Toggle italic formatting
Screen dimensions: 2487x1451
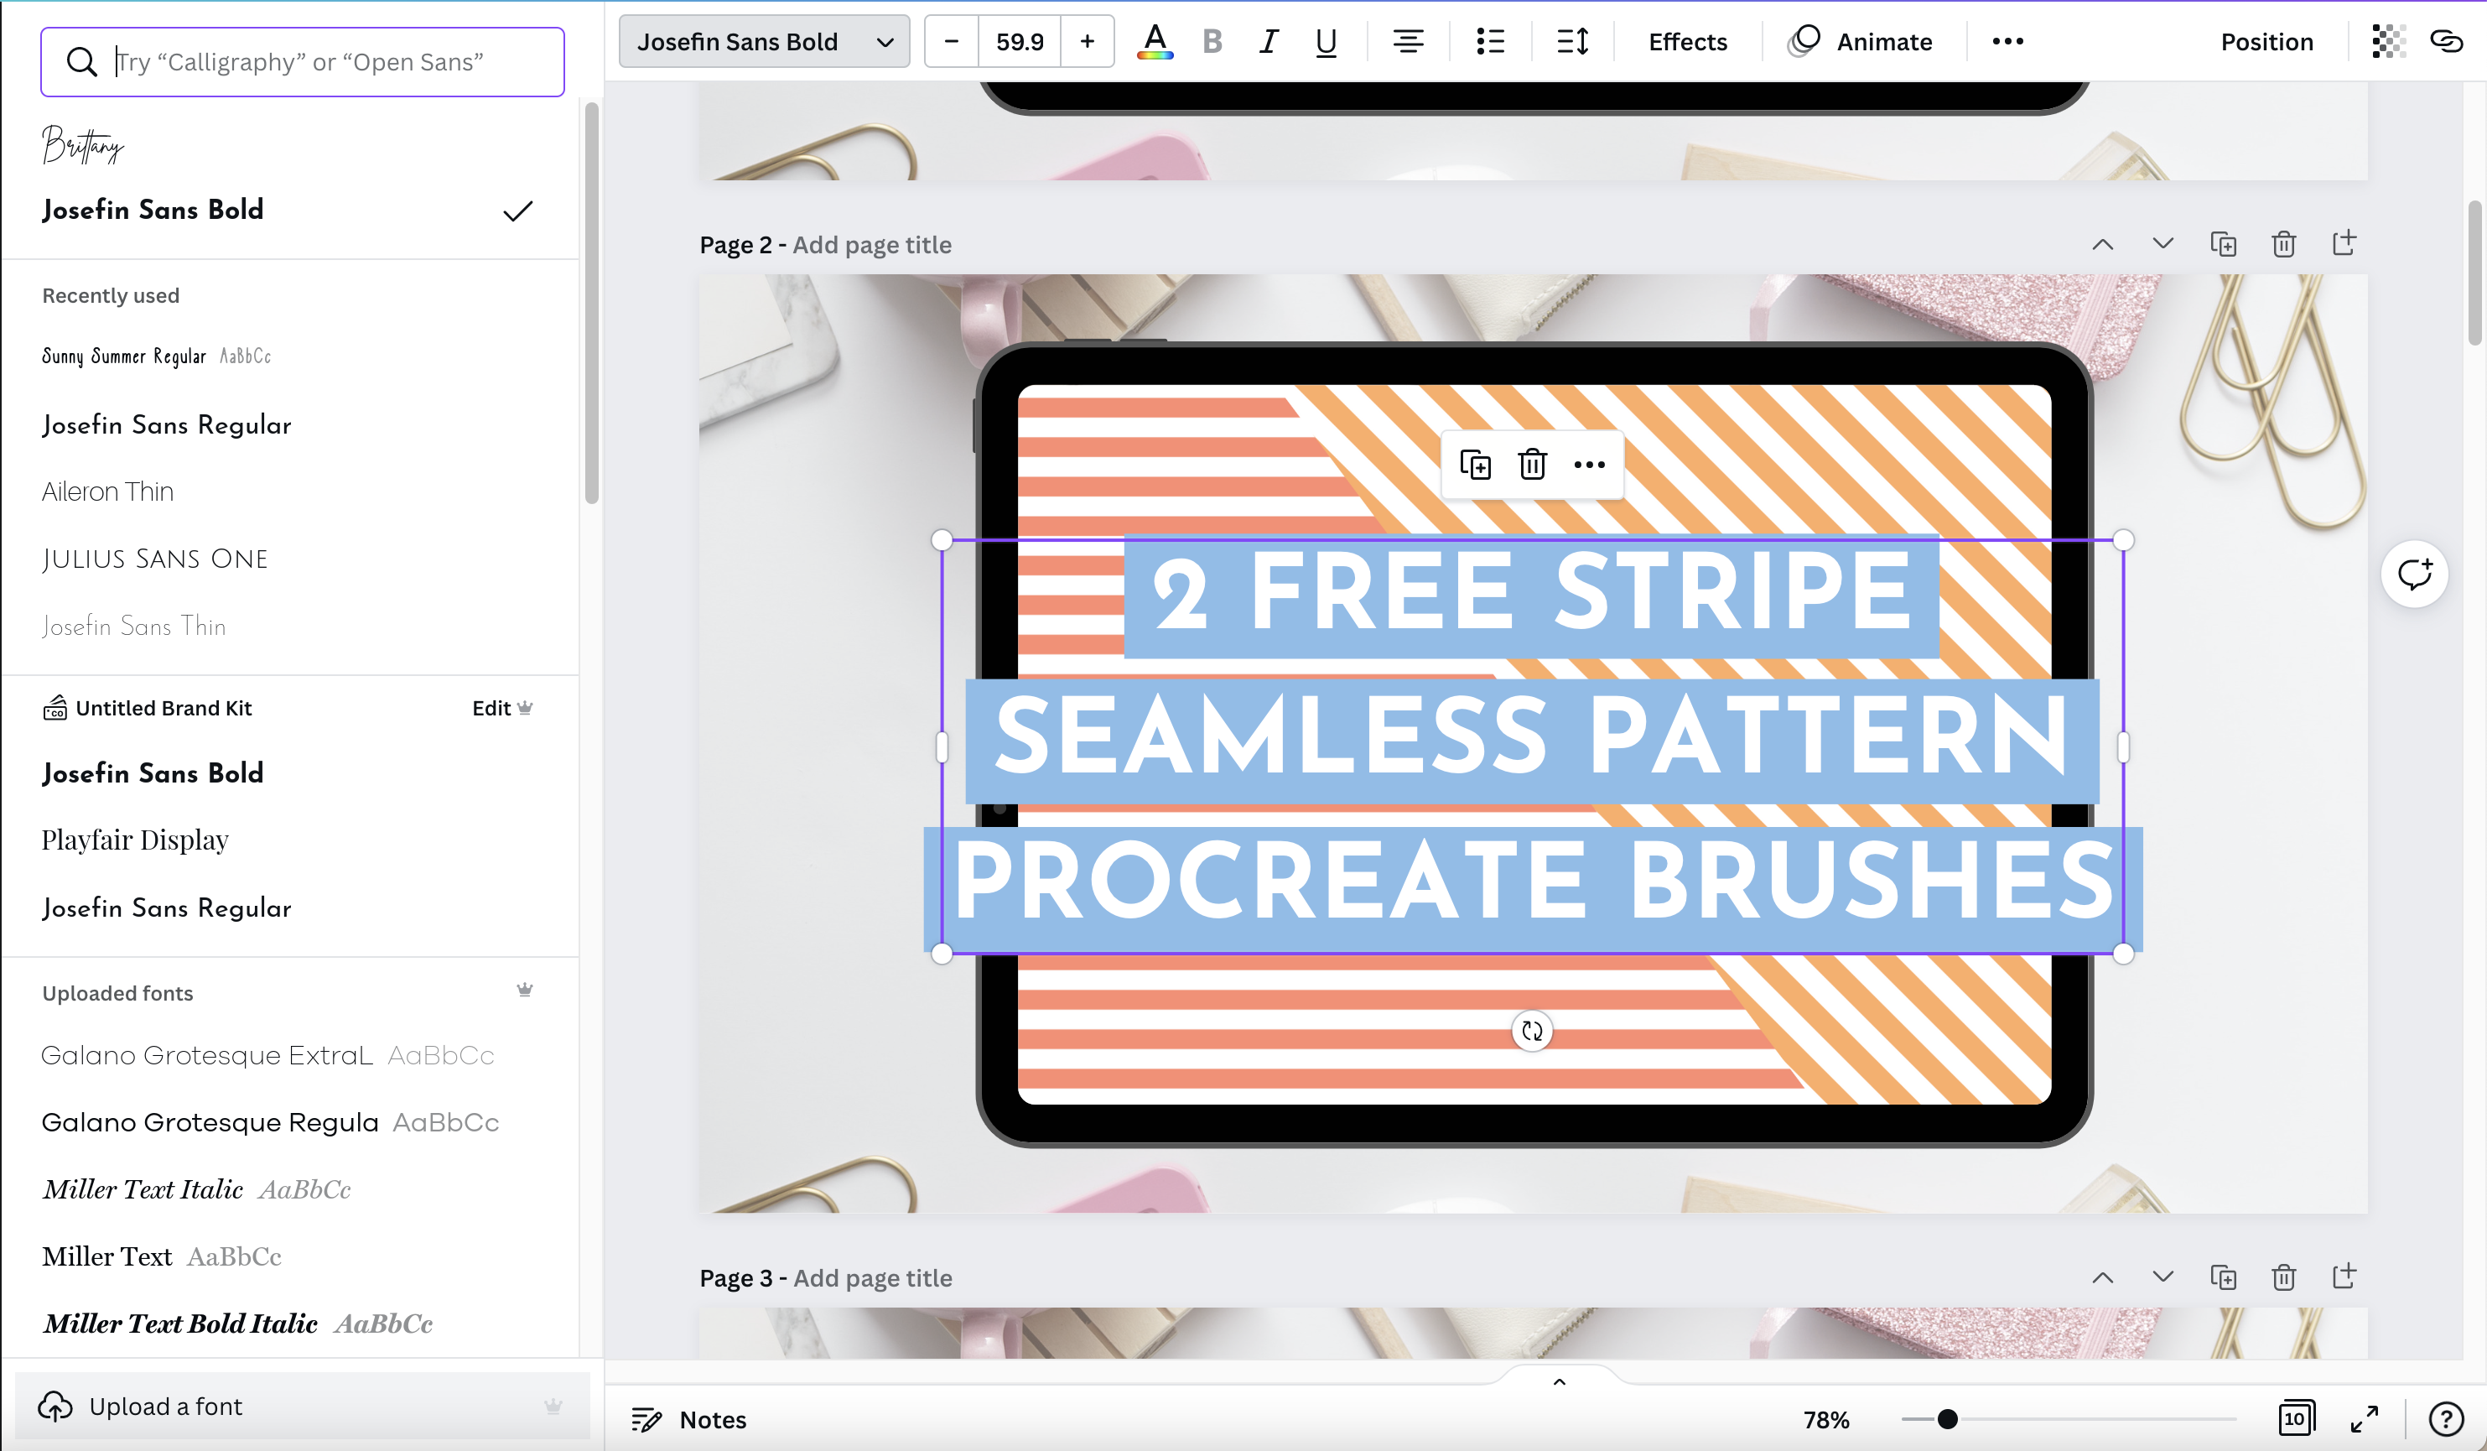point(1269,41)
